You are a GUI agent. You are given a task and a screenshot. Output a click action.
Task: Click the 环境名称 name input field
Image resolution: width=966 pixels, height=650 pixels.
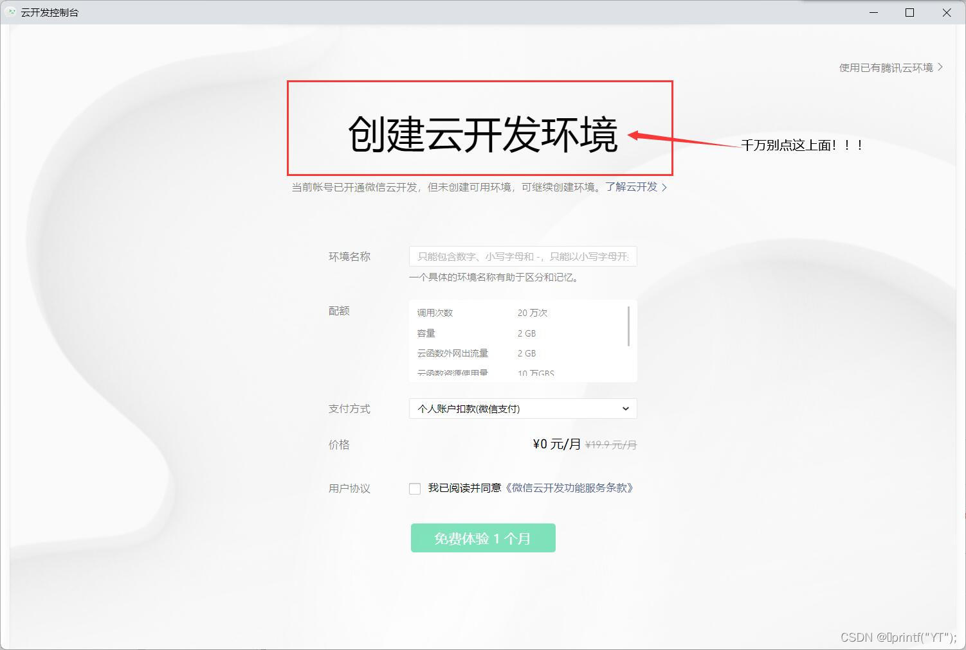click(522, 256)
